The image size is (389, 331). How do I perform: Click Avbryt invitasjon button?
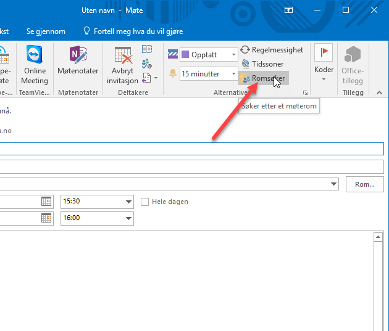tap(122, 66)
